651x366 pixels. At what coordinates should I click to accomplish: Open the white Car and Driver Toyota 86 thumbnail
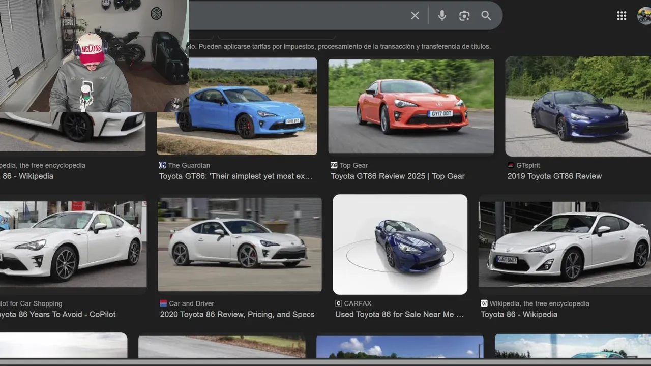240,245
